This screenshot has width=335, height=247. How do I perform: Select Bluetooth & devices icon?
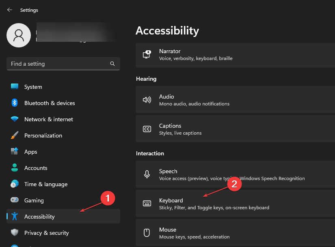pyautogui.click(x=15, y=103)
